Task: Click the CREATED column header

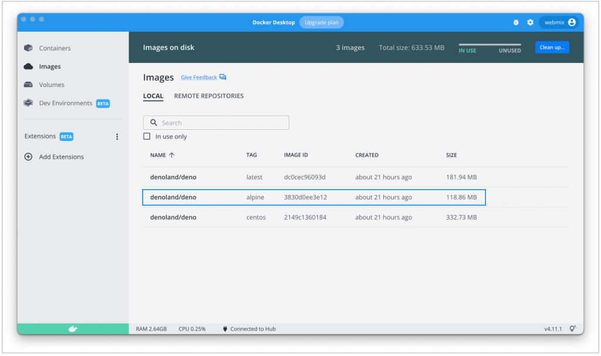Action: [x=367, y=155]
